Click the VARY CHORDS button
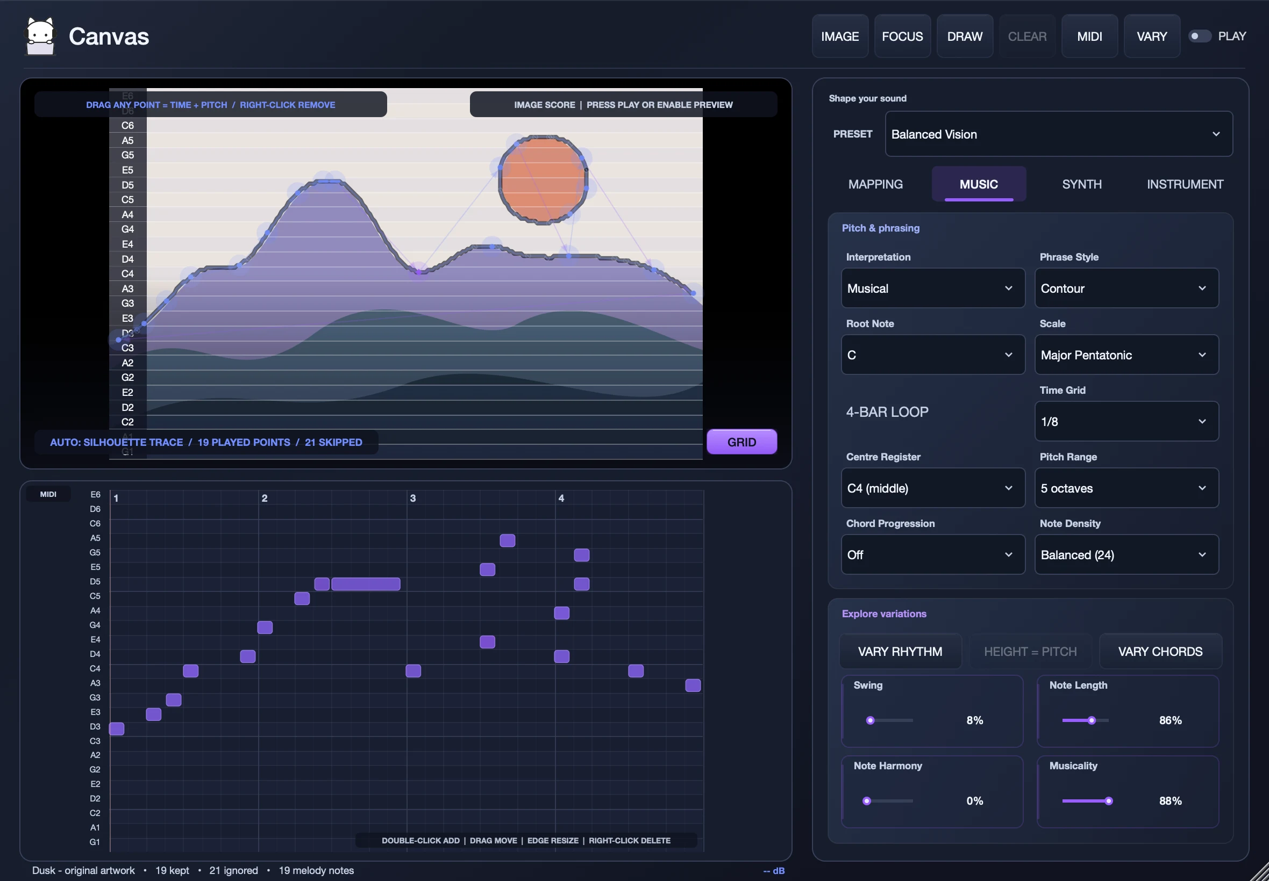 pos(1160,652)
